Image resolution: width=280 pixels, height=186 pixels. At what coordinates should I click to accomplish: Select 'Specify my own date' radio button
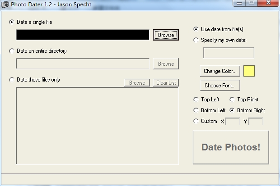(x=196, y=40)
